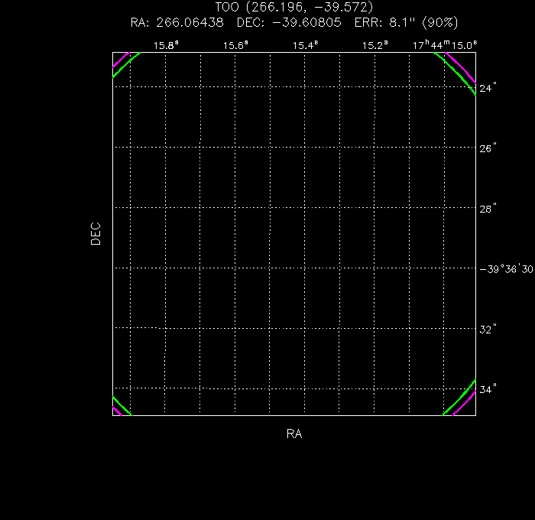
Task: Click the 'DEC: -39.60805' value in the header
Action: [x=289, y=22]
